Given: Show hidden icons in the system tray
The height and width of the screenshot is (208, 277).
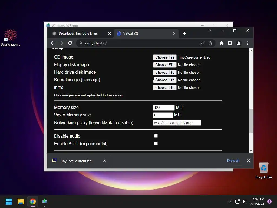Looking at the screenshot, I should click(x=230, y=201).
